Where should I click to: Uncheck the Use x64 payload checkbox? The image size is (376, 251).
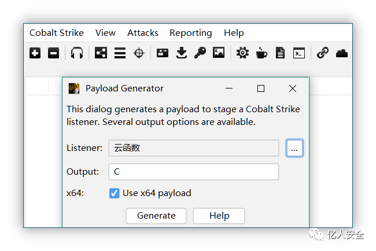coord(115,193)
